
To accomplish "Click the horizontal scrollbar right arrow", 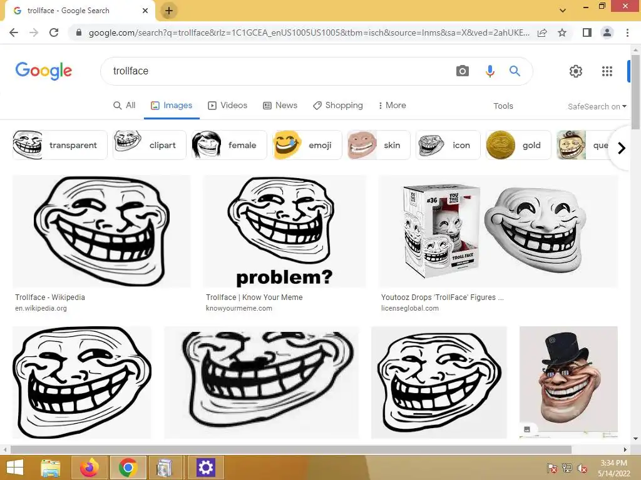I will 625,449.
